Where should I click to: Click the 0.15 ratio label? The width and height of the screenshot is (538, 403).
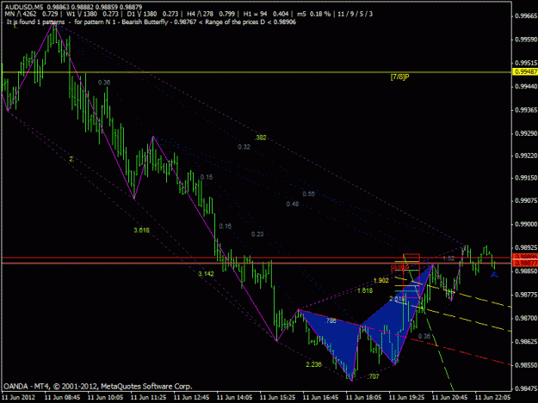207,177
